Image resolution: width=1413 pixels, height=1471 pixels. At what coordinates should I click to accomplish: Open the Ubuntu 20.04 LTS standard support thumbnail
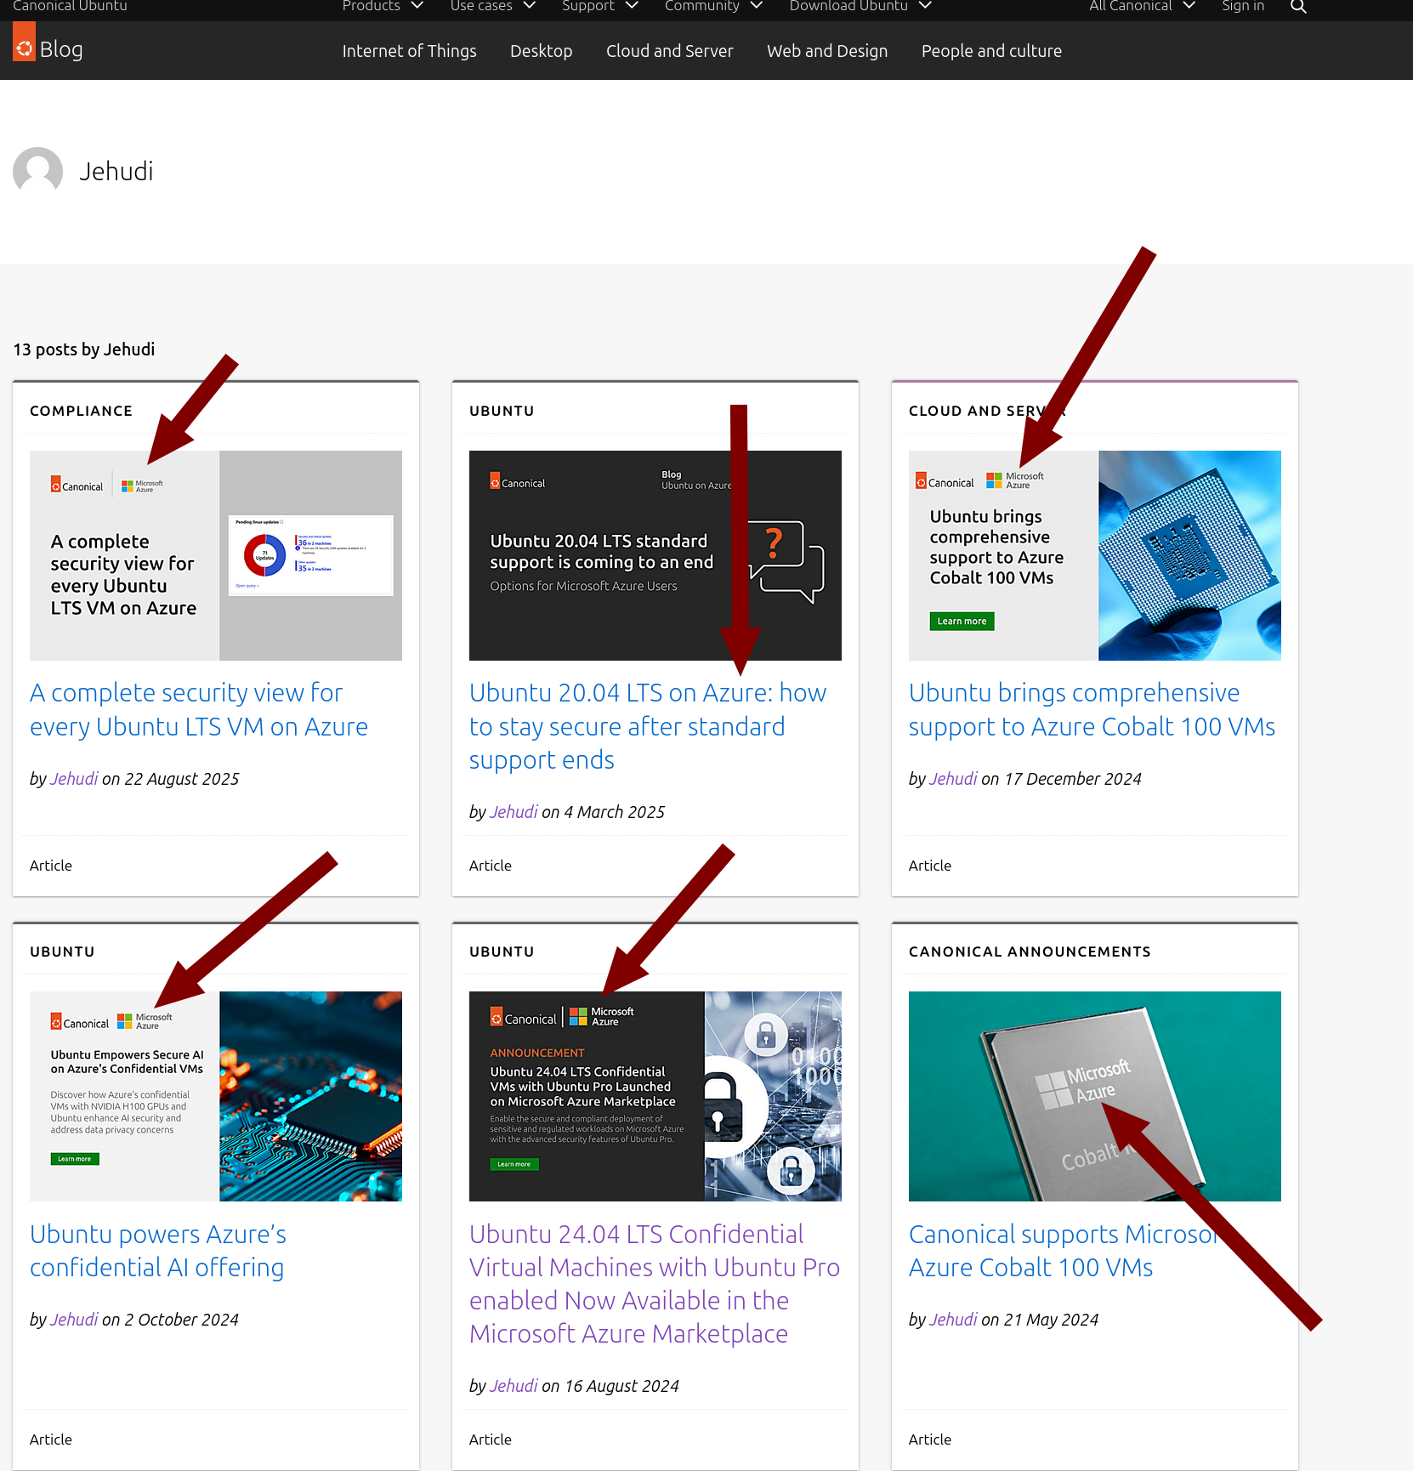(655, 555)
